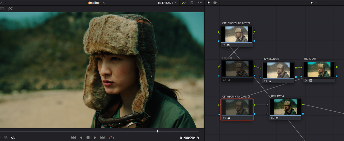Click green RGB output connector of node 01
Image resolution: width=344 pixels, height=141 pixels.
254,32
